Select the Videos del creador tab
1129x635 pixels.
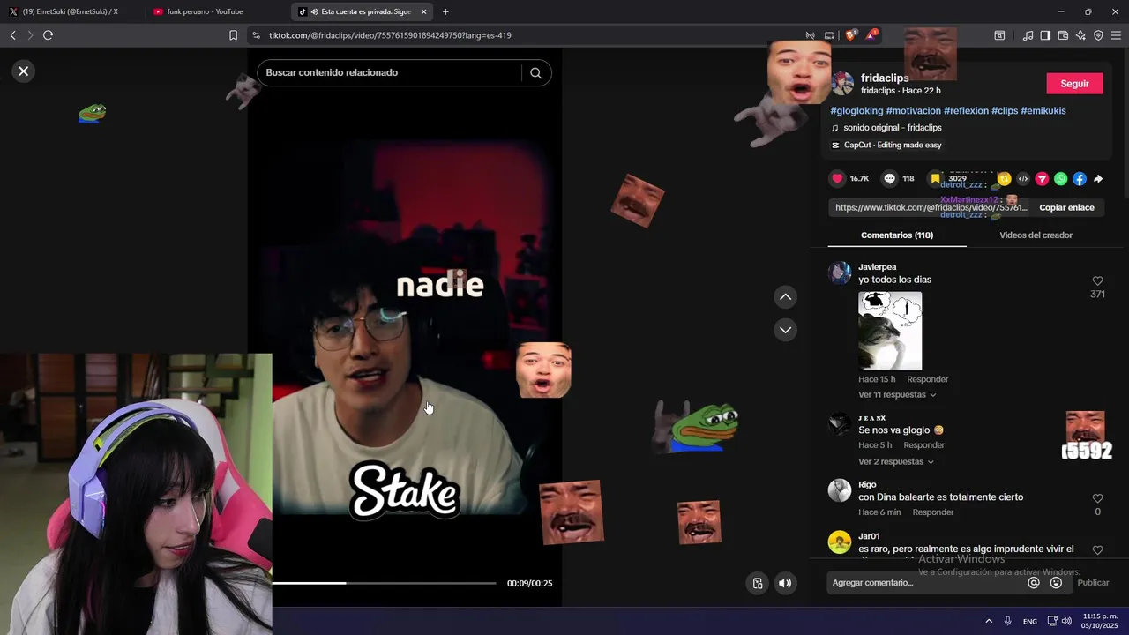[x=1036, y=235]
